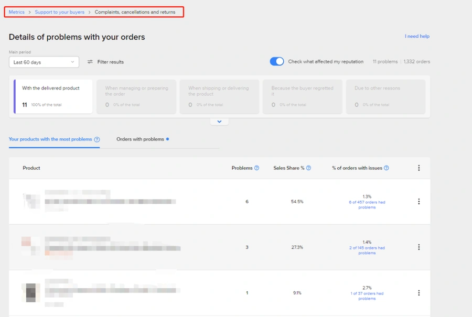Open three-dot menu for the 54.5% row

(419, 202)
